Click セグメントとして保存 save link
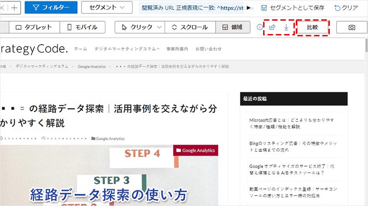The width and height of the screenshot is (368, 206). pos(293,8)
